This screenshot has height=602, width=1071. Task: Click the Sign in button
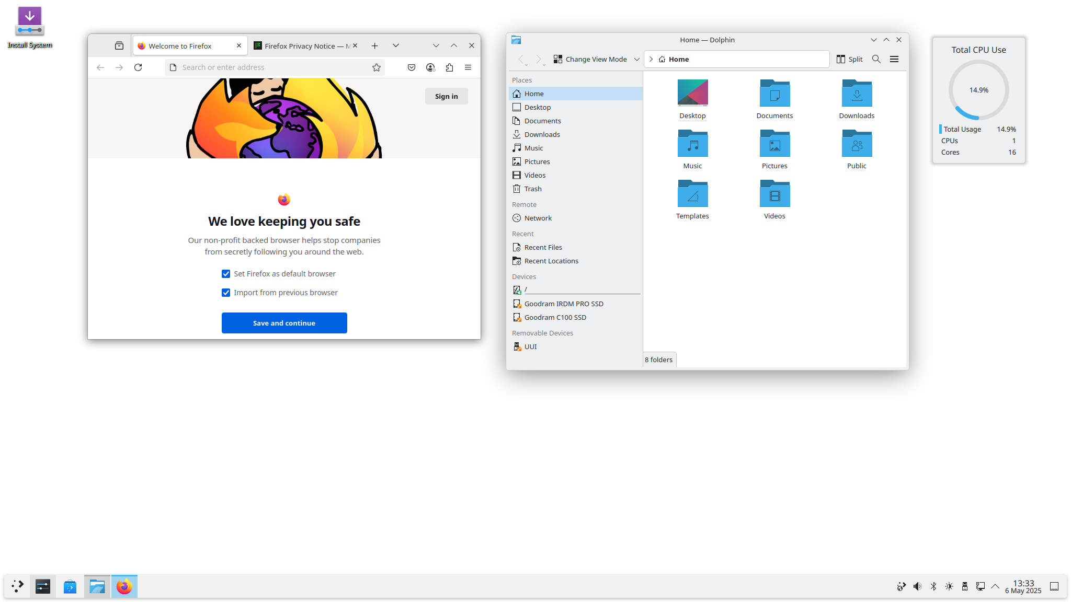coord(446,96)
